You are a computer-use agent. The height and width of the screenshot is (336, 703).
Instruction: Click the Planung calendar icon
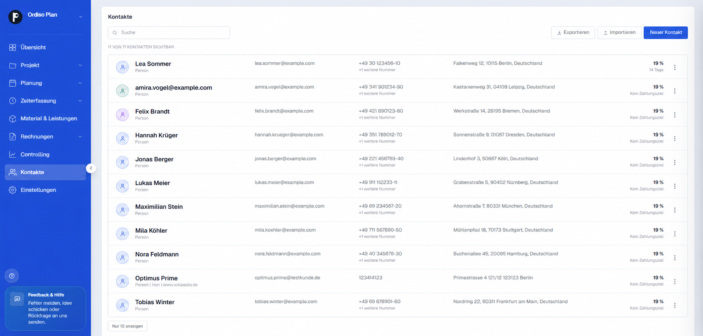coord(12,83)
